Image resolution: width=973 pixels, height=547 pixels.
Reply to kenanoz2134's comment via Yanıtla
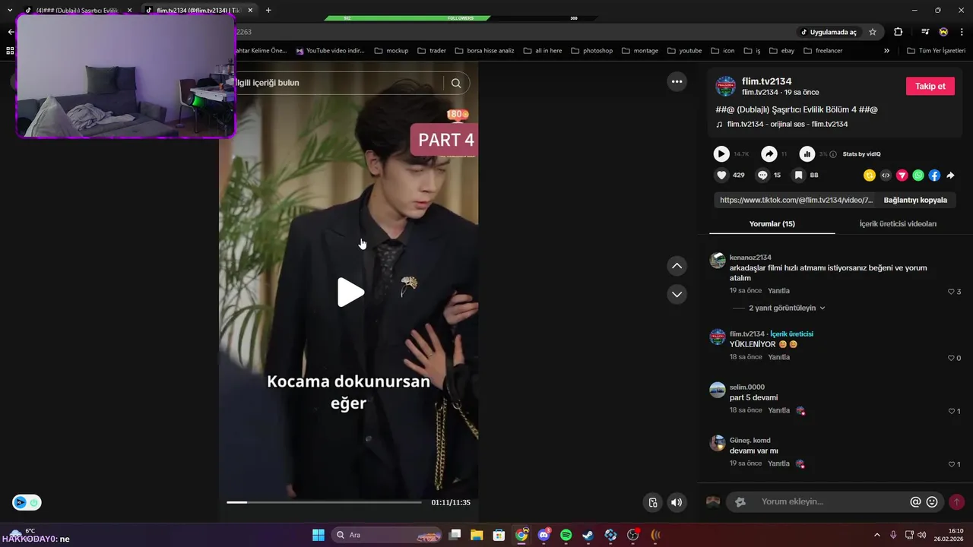pos(778,291)
